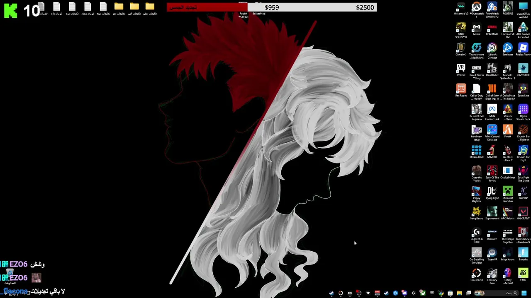Open Epic Games Launcher from the taskbar
The width and height of the screenshot is (531, 298).
[432, 293]
